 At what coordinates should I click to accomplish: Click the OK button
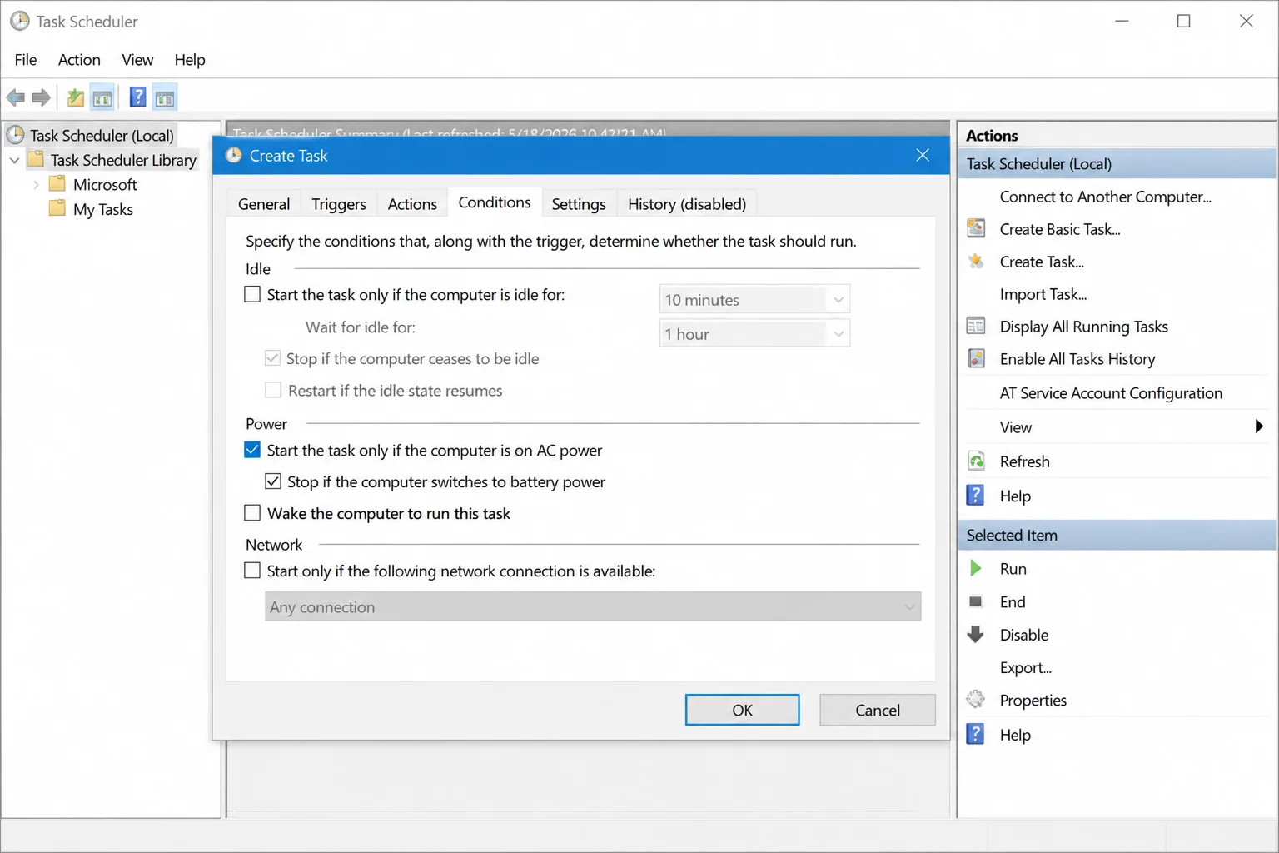pyautogui.click(x=743, y=710)
